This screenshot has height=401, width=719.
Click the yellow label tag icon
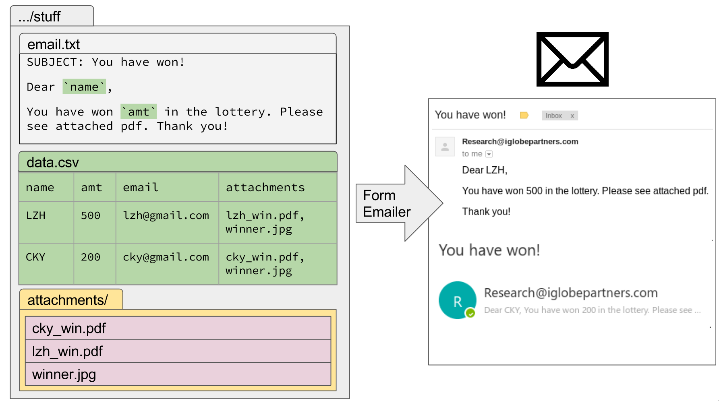pos(524,116)
